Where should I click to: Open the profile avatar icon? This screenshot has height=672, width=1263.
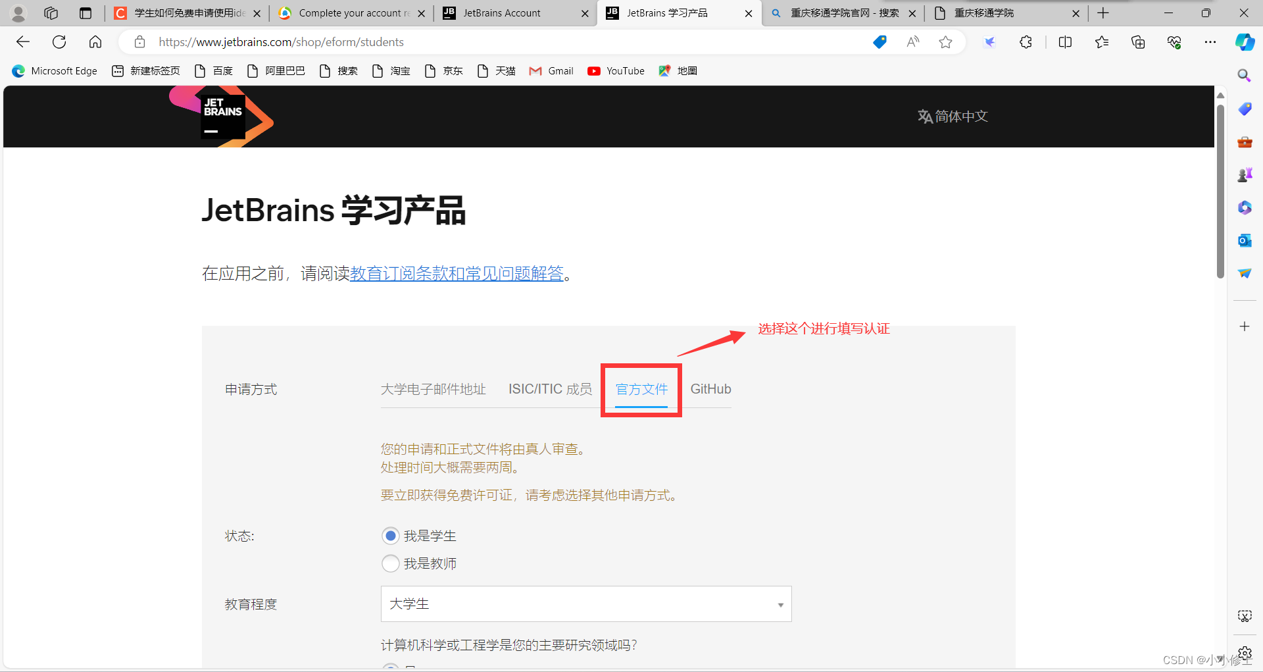coord(18,13)
